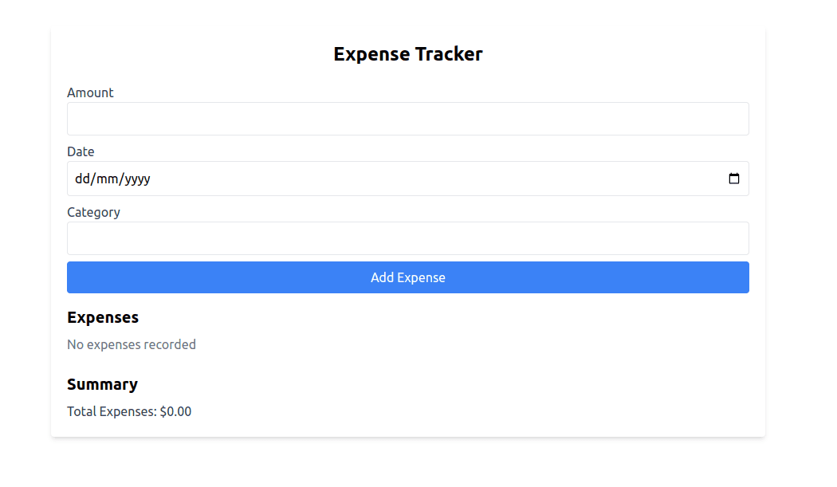Click the No expenses recorded message

pos(132,344)
